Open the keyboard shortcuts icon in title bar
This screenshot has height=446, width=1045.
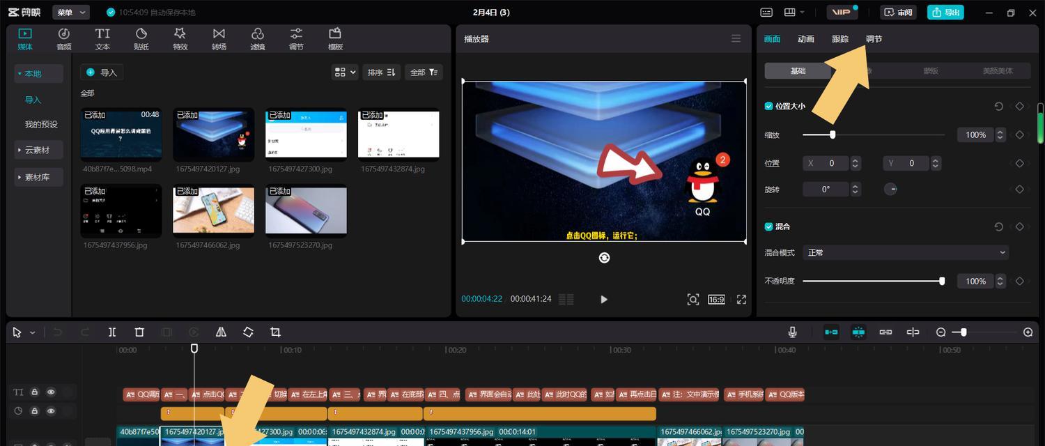coord(766,13)
